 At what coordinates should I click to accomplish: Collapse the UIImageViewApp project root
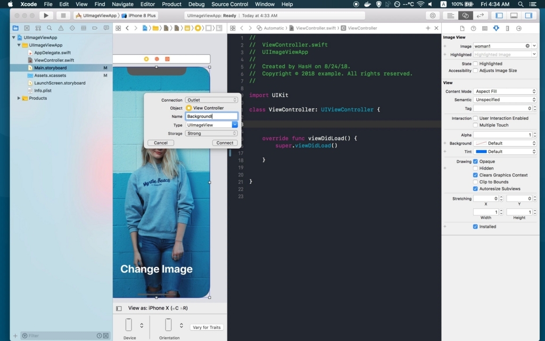[x=13, y=37]
